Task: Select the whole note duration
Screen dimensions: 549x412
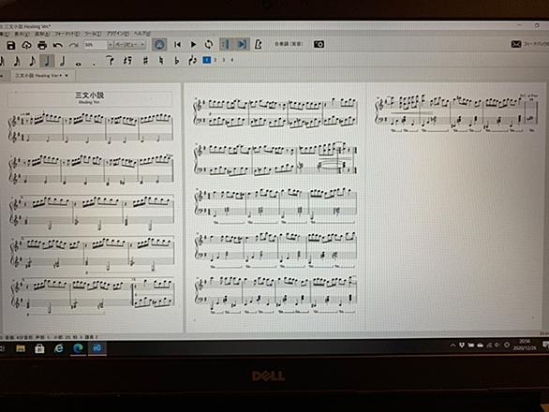Action: pyautogui.click(x=79, y=64)
